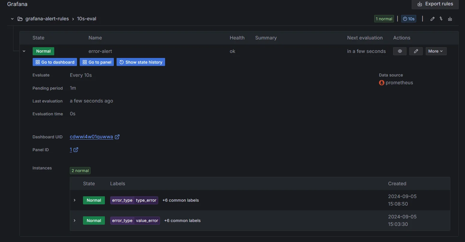This screenshot has width=465, height=242.
Task: Click the Every 10s evaluate value
Action: (x=81, y=75)
